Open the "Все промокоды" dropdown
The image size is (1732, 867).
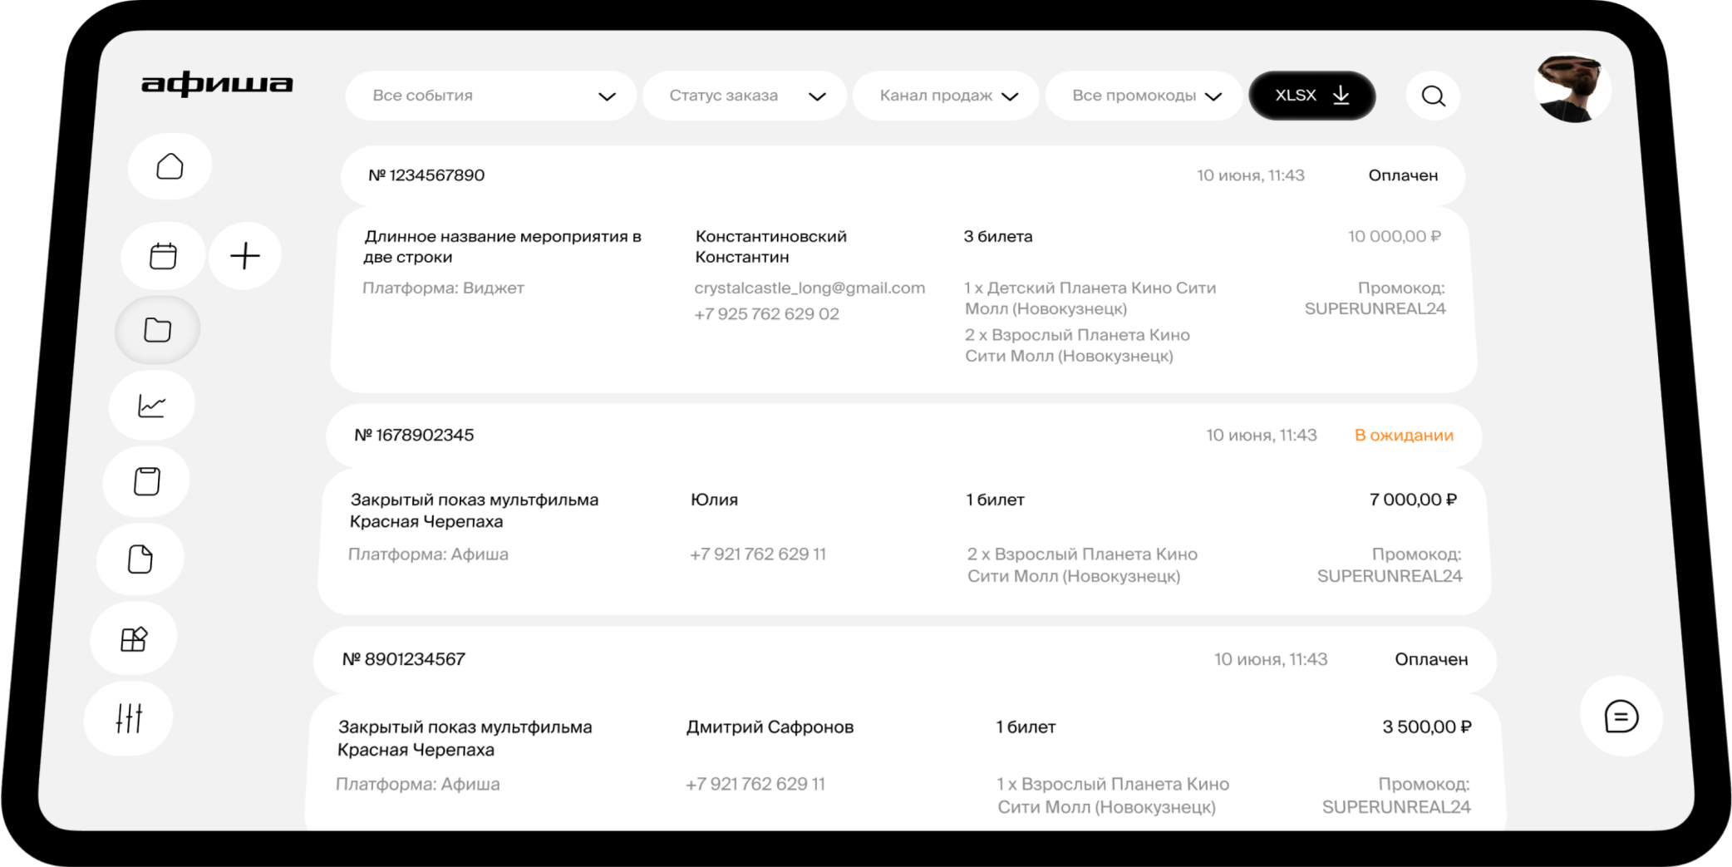[x=1145, y=96]
